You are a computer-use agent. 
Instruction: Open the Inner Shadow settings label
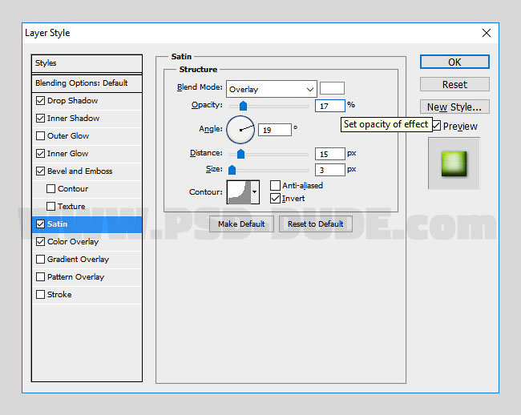tap(73, 119)
